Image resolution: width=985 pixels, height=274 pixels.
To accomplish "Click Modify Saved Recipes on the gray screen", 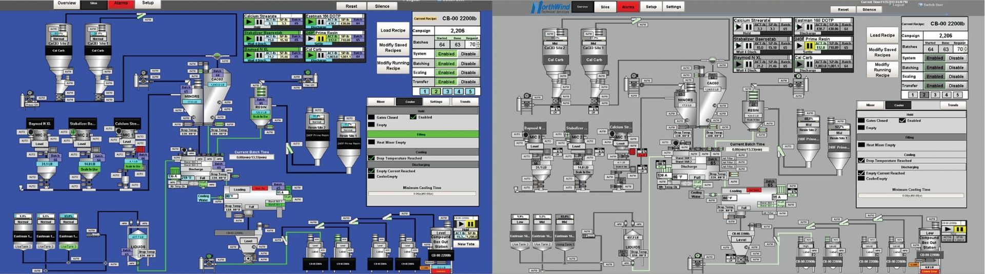I will [x=882, y=52].
